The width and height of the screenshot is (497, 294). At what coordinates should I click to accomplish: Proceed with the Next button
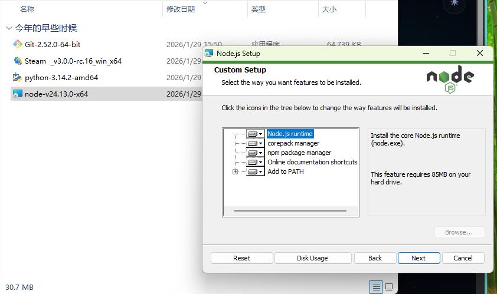[418, 258]
